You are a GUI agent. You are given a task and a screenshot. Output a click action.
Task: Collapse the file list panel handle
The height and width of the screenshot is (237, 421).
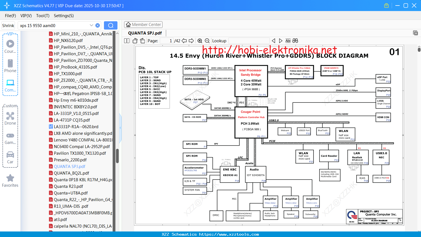point(120,128)
